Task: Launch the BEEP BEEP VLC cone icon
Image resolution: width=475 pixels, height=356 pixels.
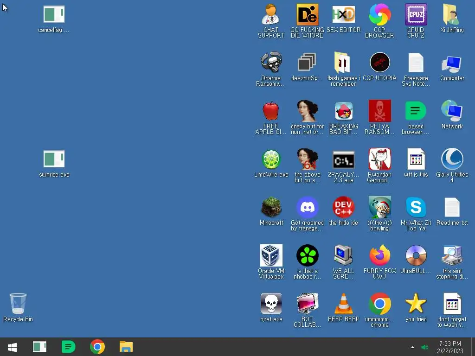Action: [x=344, y=304]
